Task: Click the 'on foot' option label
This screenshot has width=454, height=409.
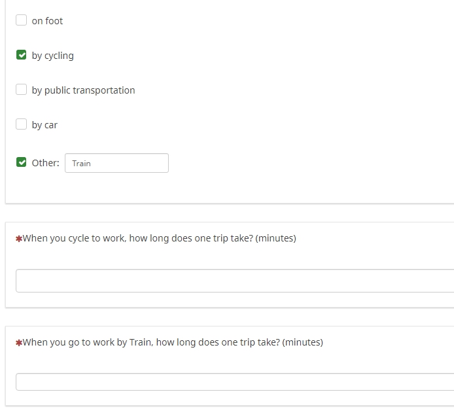Action: (47, 21)
